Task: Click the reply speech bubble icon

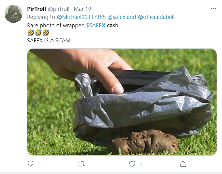Action: pos(30,164)
